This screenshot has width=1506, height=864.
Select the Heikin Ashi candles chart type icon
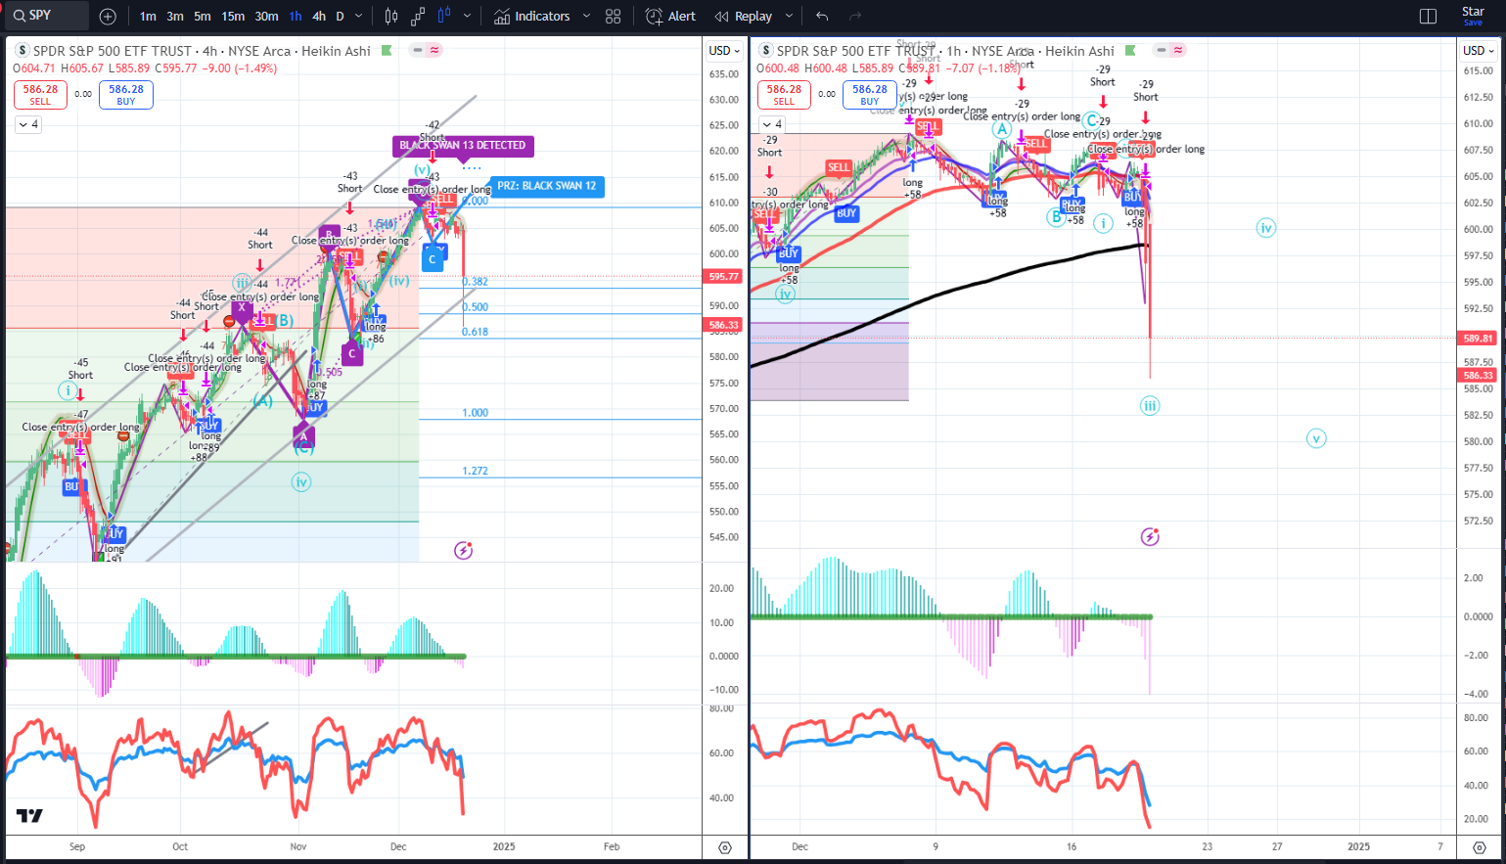(444, 16)
